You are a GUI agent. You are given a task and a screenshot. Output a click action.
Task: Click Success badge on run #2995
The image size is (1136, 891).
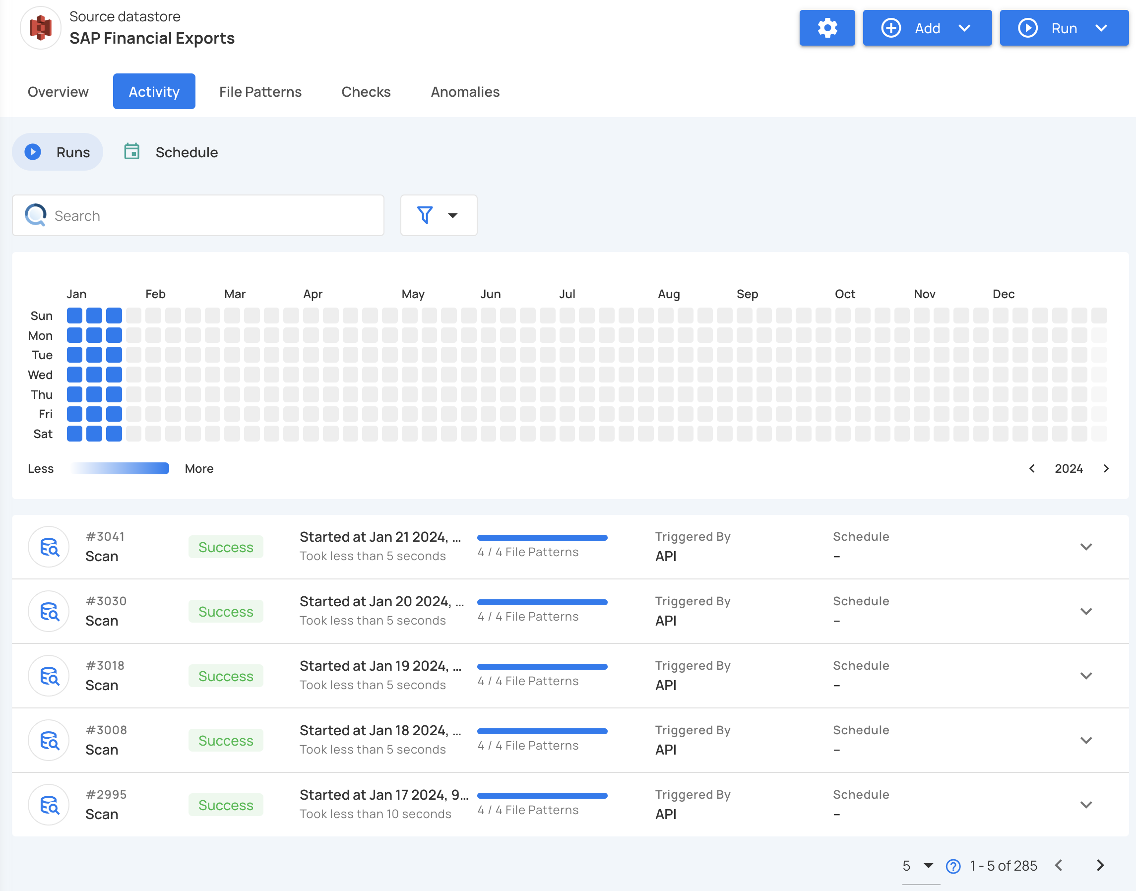click(225, 804)
